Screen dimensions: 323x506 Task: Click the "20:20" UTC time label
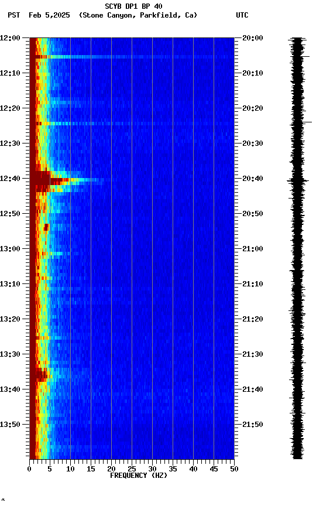[x=253, y=108]
